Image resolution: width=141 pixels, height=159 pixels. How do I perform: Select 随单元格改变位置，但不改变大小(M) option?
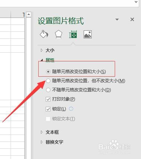[48, 81]
